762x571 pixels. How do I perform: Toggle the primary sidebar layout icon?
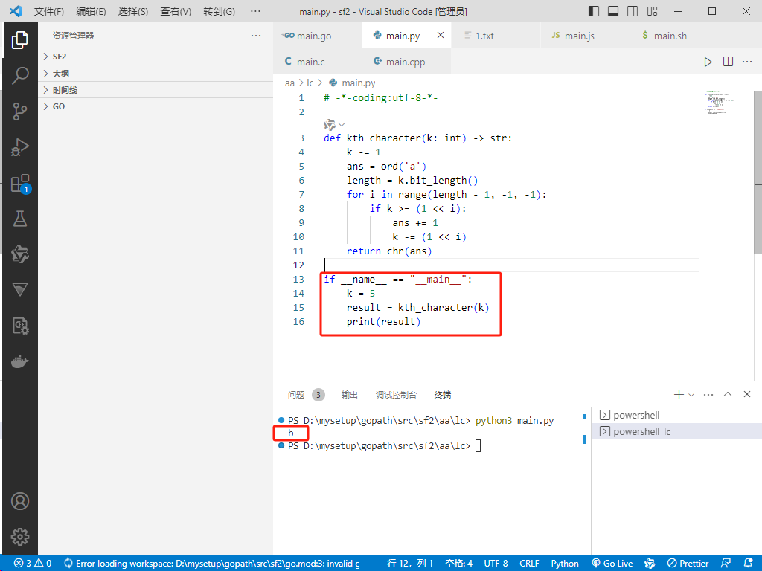tap(593, 11)
